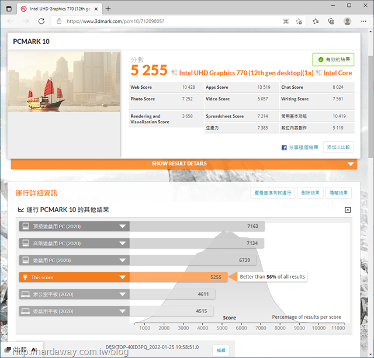The height and width of the screenshot is (358, 374).
Task: Click the delete result button
Action: point(310,193)
